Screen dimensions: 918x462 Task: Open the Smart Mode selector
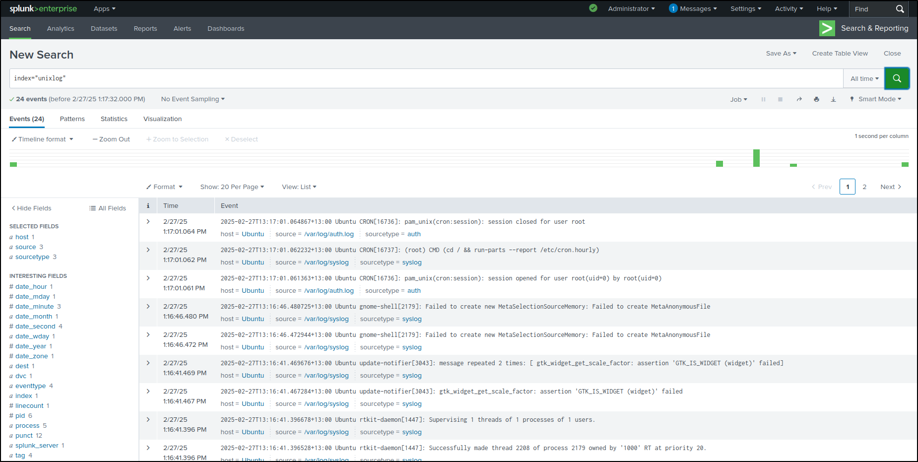[875, 99]
